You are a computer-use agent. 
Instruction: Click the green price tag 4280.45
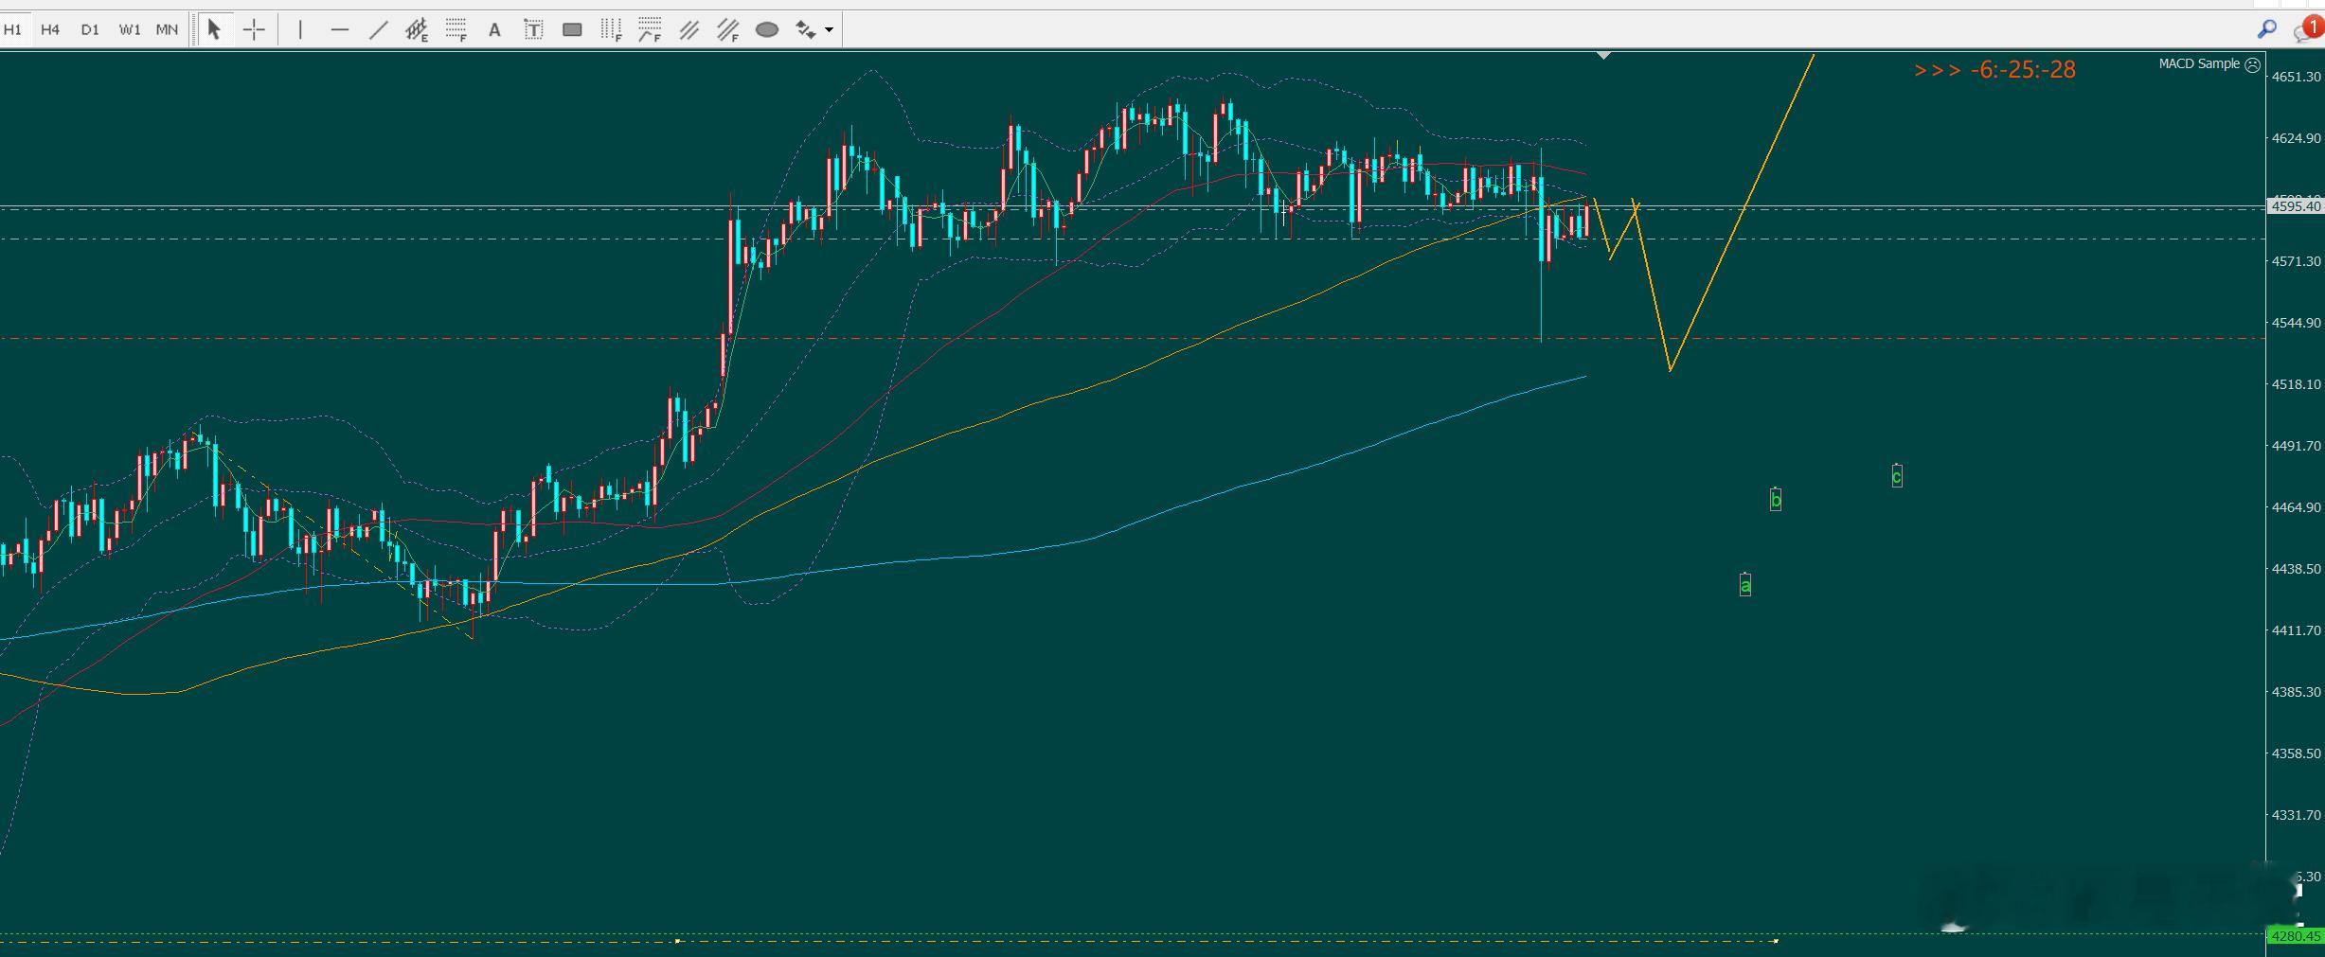pyautogui.click(x=2296, y=936)
